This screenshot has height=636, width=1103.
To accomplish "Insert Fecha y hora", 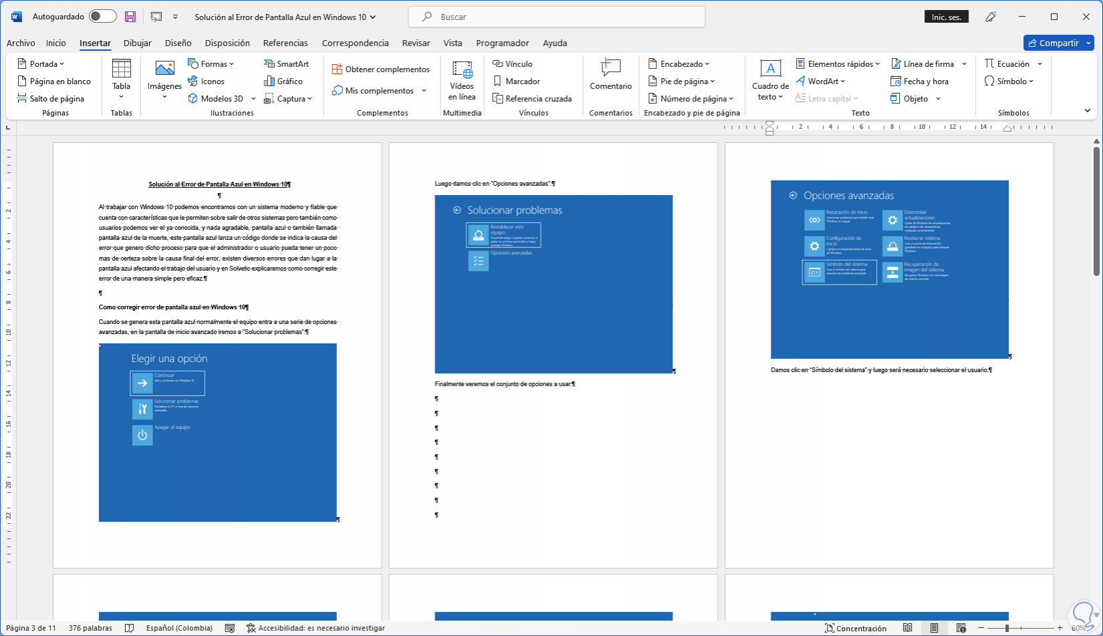I will (x=920, y=82).
